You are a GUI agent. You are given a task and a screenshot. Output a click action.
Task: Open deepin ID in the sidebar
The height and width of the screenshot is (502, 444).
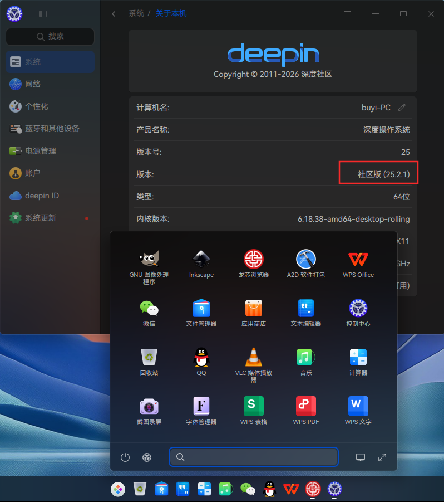click(x=50, y=196)
